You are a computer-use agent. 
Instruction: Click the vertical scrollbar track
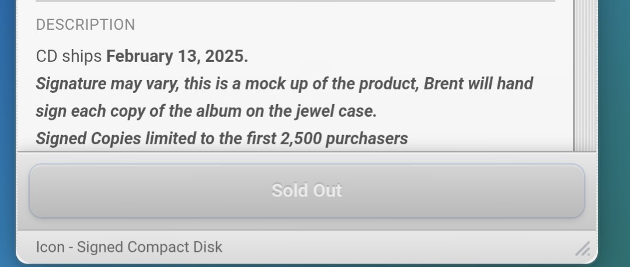584,76
